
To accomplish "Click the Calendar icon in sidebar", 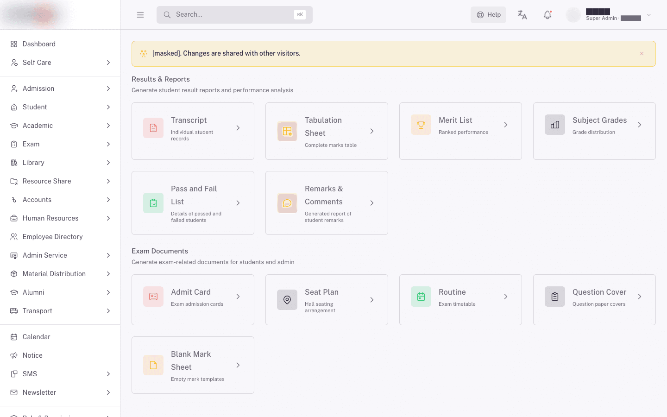I will tap(14, 337).
